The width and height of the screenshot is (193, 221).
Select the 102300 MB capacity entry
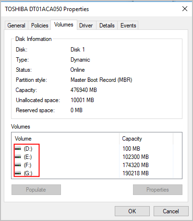pos(135,157)
